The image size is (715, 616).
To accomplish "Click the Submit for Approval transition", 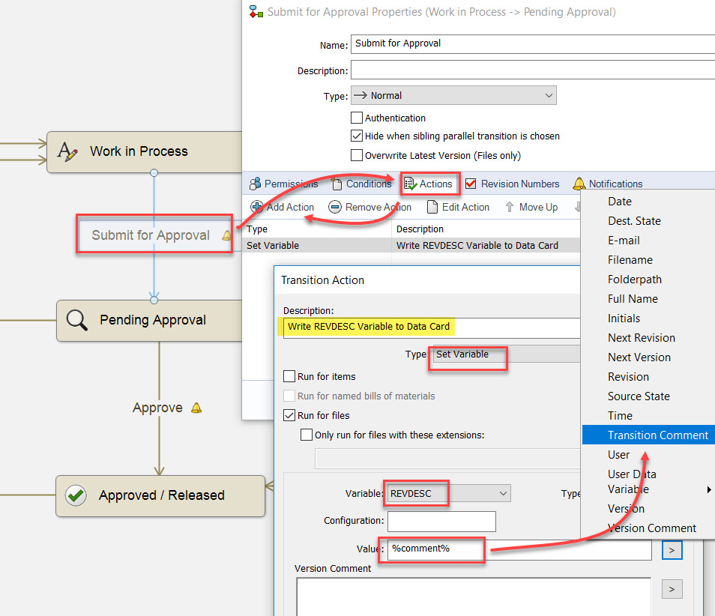I will coord(151,235).
